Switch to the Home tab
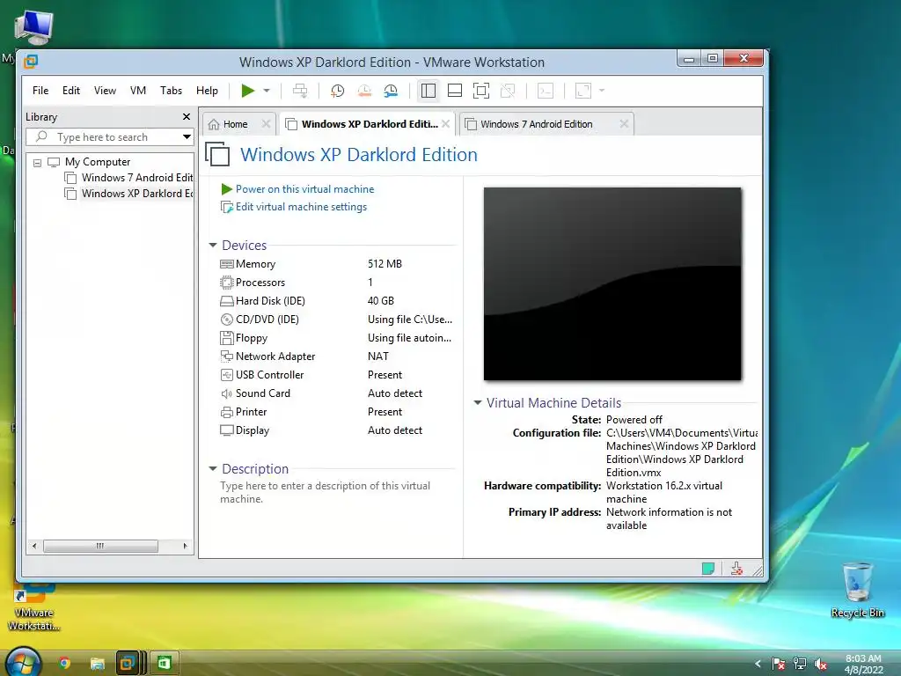Viewport: 901px width, 676px height. [x=235, y=124]
